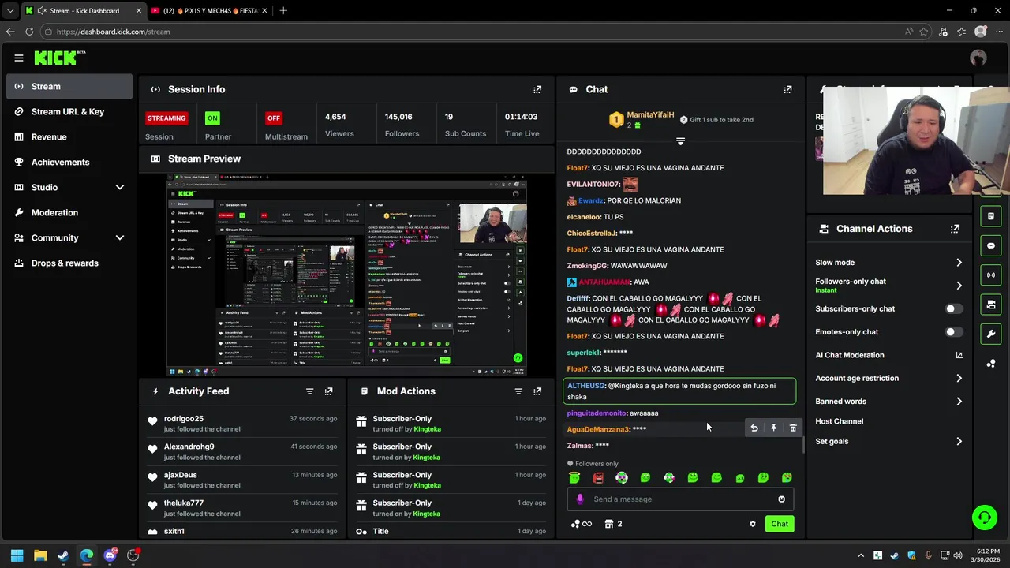
Task: Expand Banned words settings
Action: [959, 402]
